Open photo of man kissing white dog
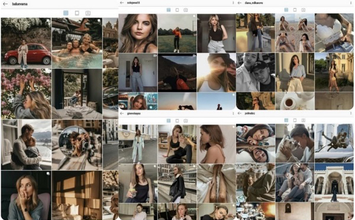 [x=295, y=143]
